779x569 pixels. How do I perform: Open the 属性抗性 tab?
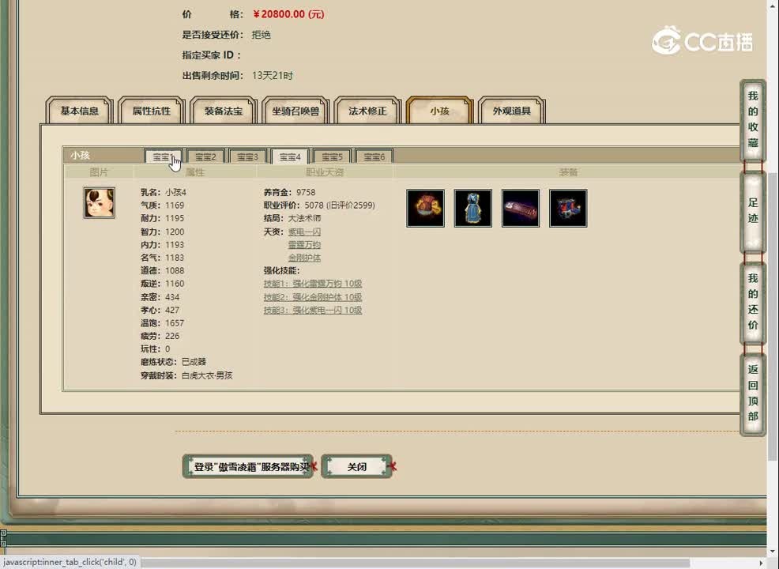click(152, 111)
